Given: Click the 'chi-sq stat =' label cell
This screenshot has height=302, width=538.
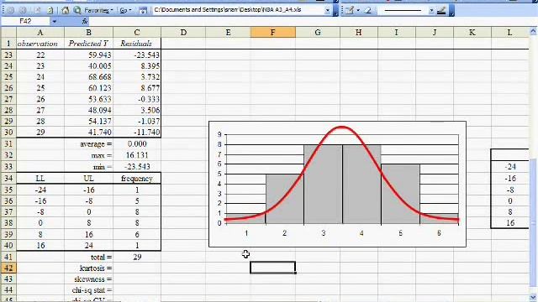Looking at the screenshot, I should coord(88,290).
